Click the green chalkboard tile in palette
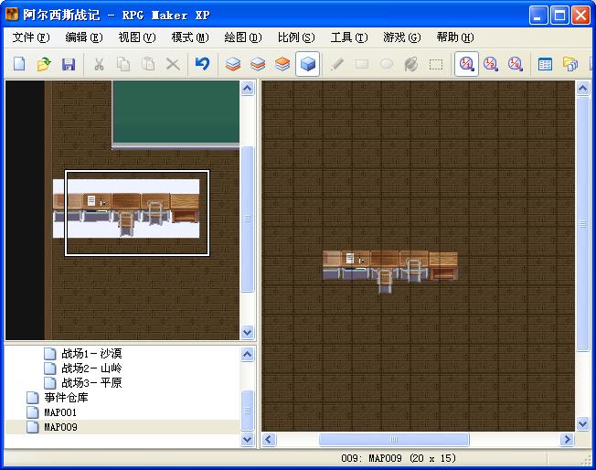Viewport: 596px width, 470px height. [x=176, y=113]
